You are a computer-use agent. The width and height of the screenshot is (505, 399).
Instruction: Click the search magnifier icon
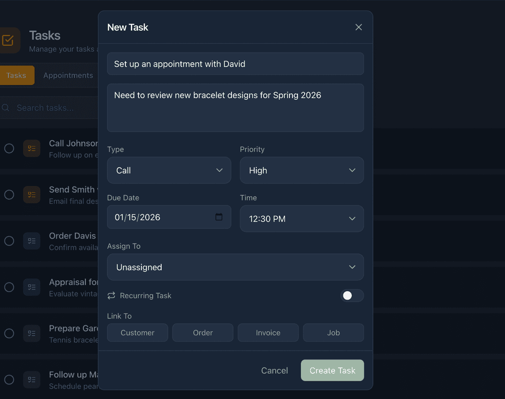click(x=5, y=108)
